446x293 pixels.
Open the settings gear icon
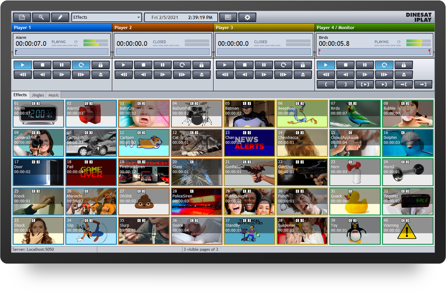[x=247, y=17]
